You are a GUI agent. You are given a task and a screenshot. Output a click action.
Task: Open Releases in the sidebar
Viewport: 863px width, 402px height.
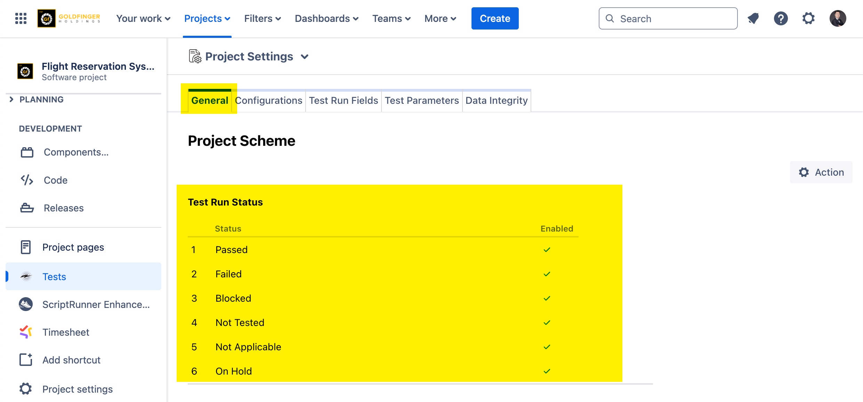tap(64, 208)
